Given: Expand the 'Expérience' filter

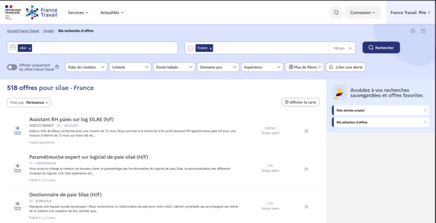Looking at the screenshot, I should (262, 67).
